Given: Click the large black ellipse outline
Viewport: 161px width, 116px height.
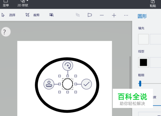Looking at the screenshot, I should [x=36, y=85].
